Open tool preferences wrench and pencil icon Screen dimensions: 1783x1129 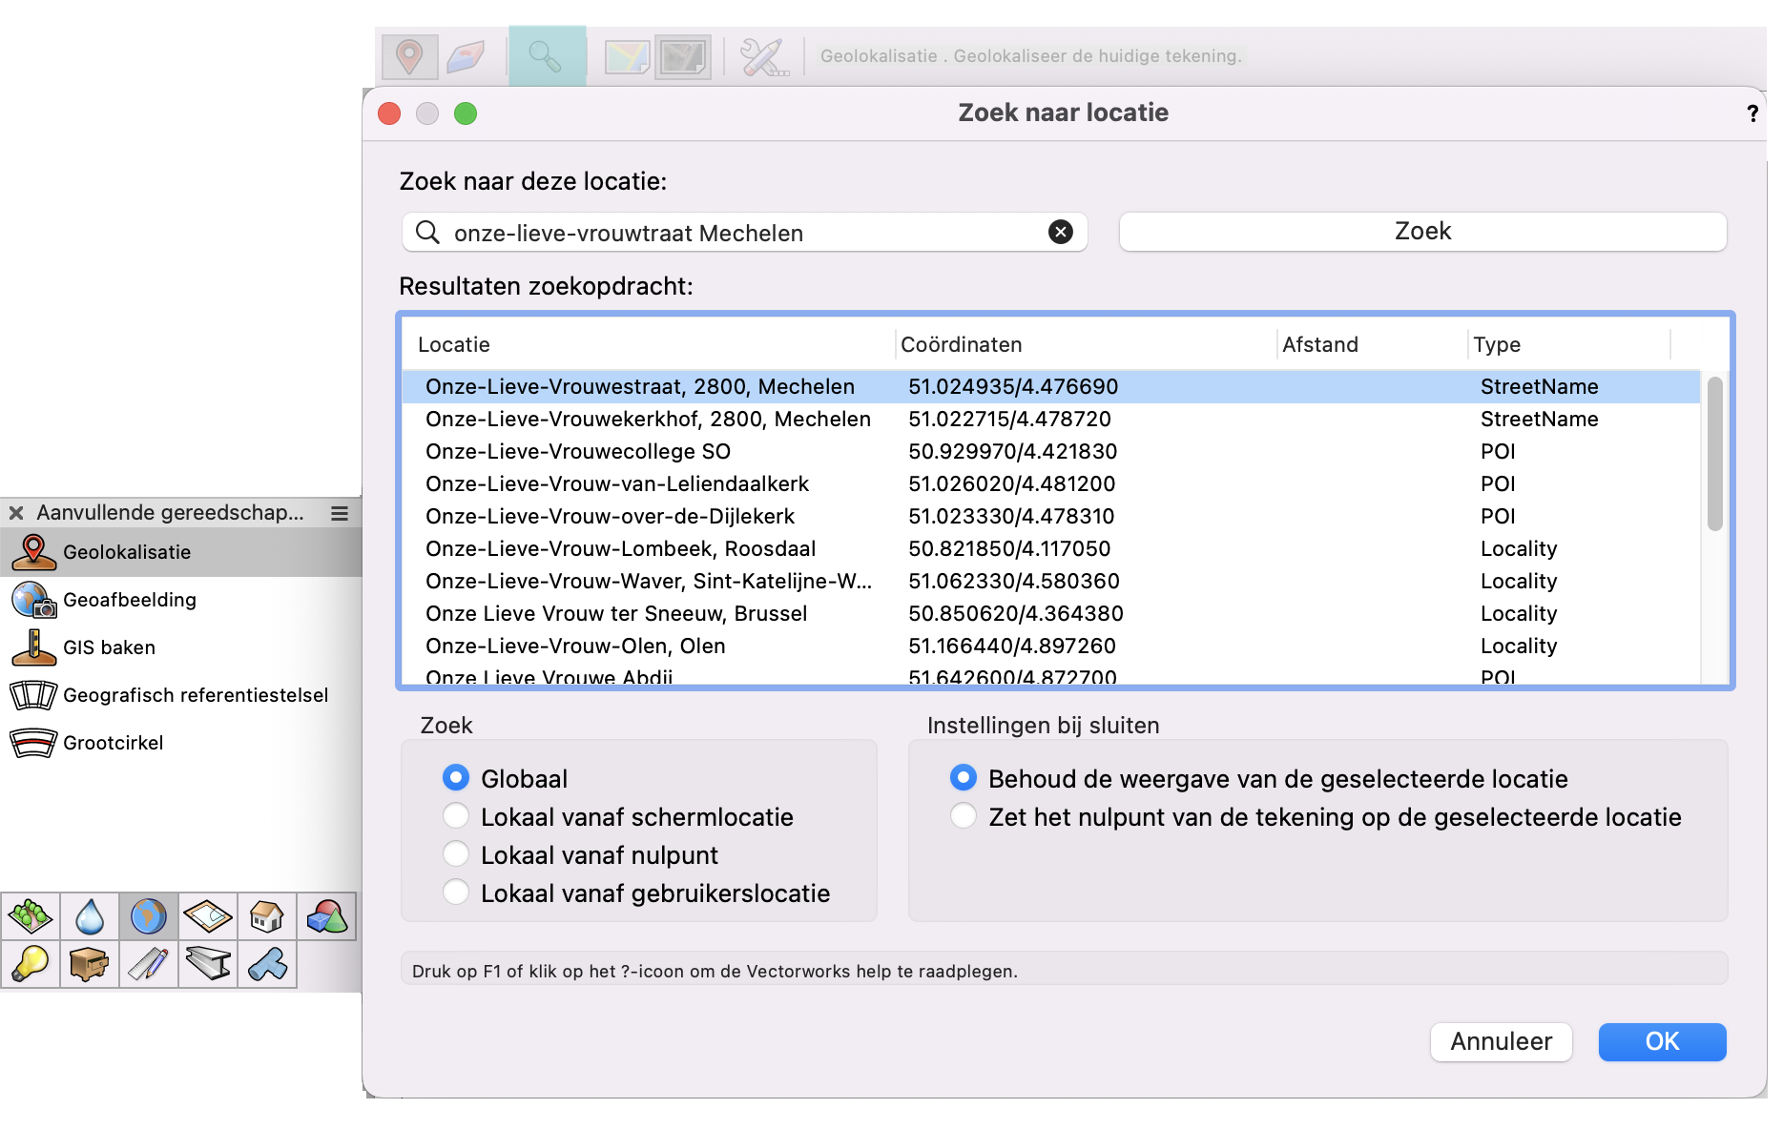(x=763, y=57)
